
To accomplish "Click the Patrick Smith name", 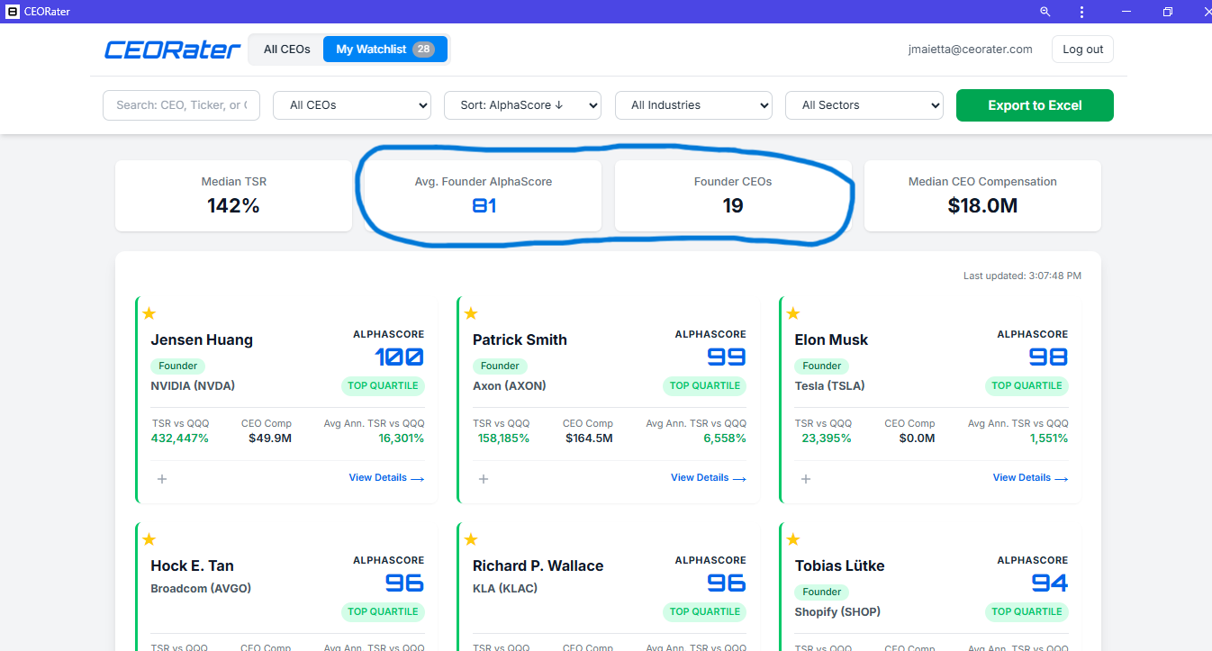I will click(520, 340).
